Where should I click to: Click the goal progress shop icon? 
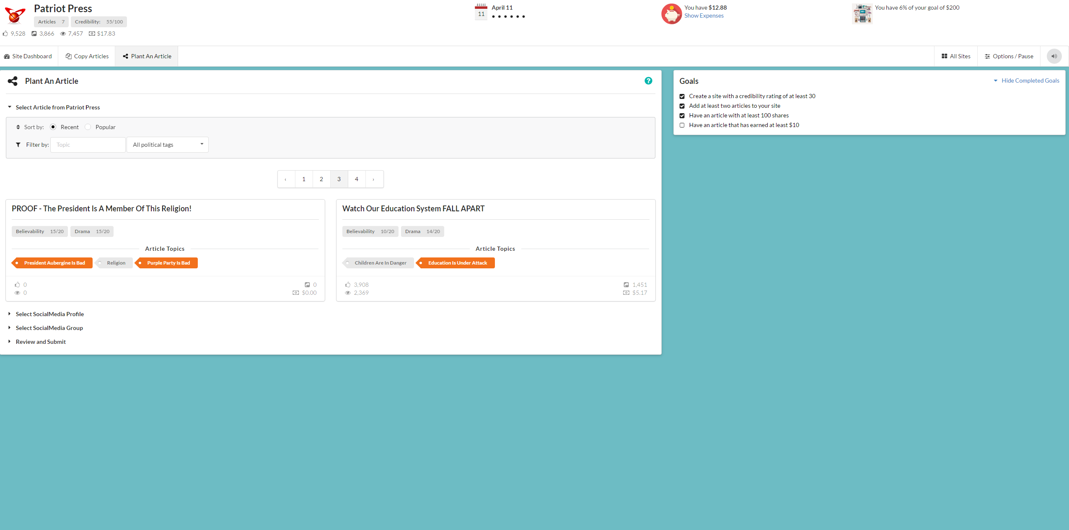pyautogui.click(x=862, y=14)
